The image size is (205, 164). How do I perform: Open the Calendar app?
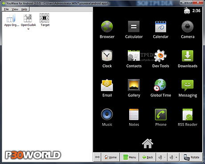click(160, 27)
